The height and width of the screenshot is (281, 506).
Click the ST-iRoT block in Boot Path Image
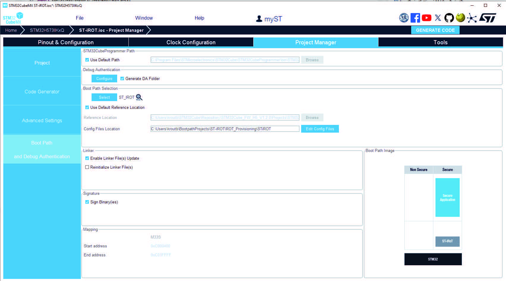pos(447,241)
